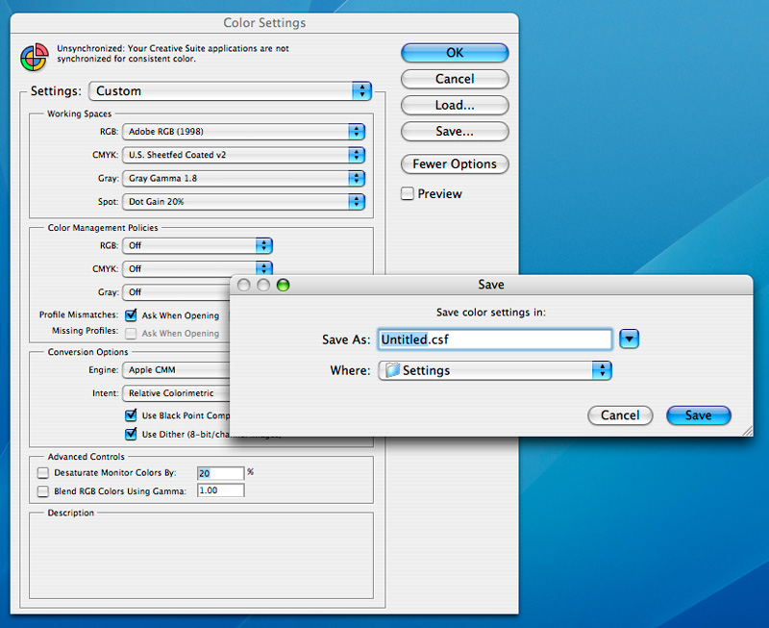The width and height of the screenshot is (769, 628).
Task: Open the Gray color management policy dropdown
Action: (x=177, y=292)
